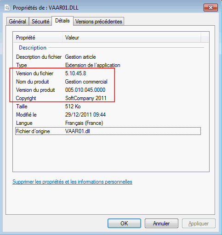The width and height of the screenshot is (222, 235).
Task: Close the Propriétés dialog with the X button
Action: pos(211,8)
